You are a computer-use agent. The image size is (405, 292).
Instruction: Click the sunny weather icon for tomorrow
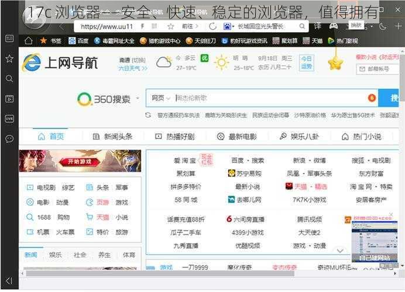221,62
